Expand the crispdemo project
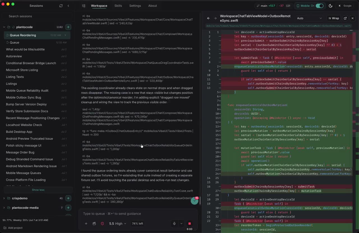Screen dimensions: 359x233 pyautogui.click(x=4, y=198)
